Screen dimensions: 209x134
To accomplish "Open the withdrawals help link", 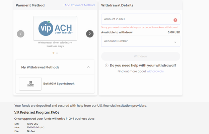I will coord(155,72).
